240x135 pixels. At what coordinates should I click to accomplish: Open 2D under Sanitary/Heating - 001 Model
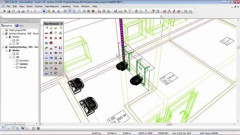click(x=18, y=54)
